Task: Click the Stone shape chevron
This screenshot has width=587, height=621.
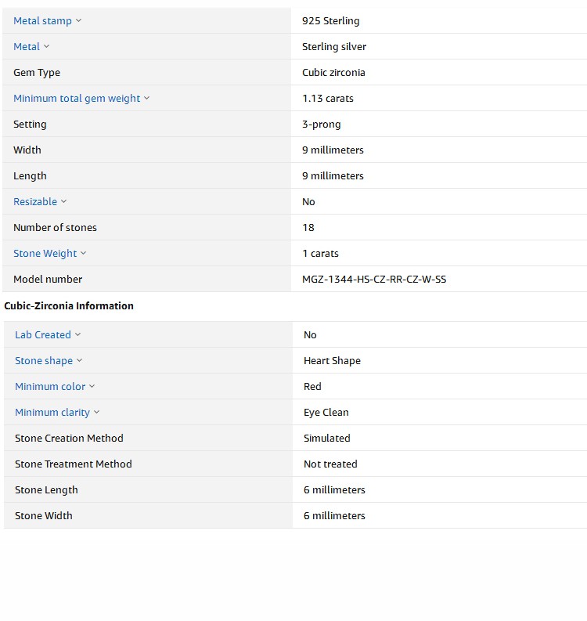Action: [x=80, y=361]
